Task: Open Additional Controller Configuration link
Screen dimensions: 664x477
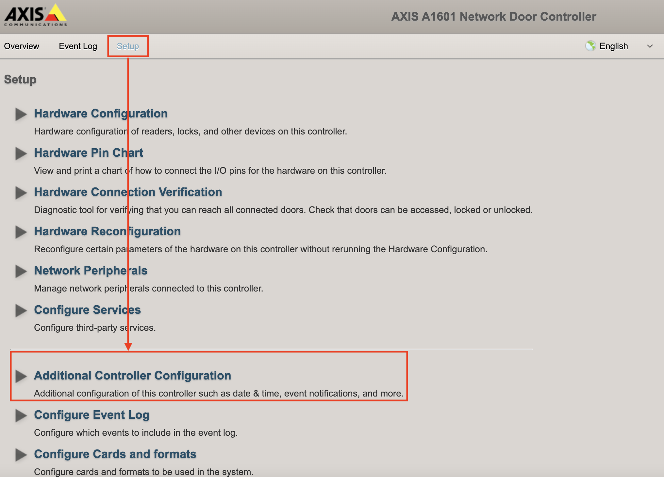Action: (132, 376)
